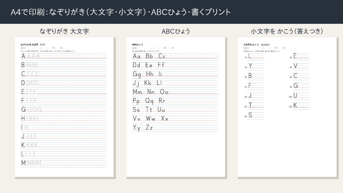Screen dimensions: 343x193
Task: Click question (2) letter 'E' in lowercase worksheet
Action: (x=295, y=56)
